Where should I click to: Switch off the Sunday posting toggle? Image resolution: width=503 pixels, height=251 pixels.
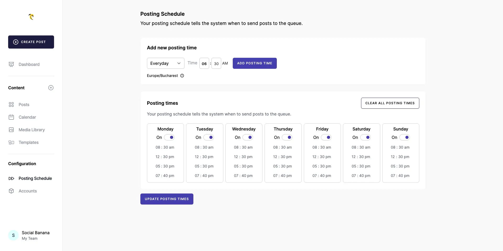404,137
